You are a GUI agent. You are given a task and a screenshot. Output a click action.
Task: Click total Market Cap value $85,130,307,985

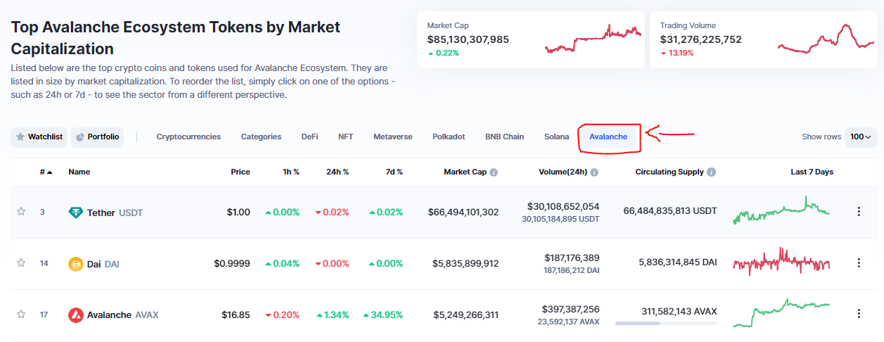tap(468, 39)
